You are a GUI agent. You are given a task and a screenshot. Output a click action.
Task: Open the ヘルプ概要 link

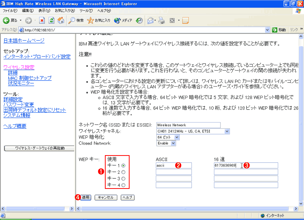tap(15, 126)
